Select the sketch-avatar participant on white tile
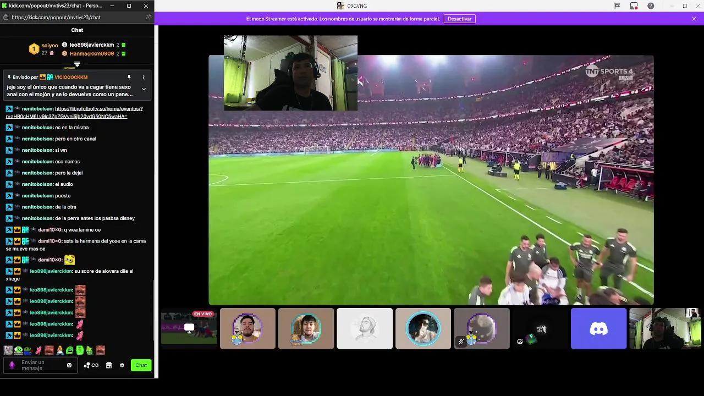The width and height of the screenshot is (704, 396). coord(365,328)
